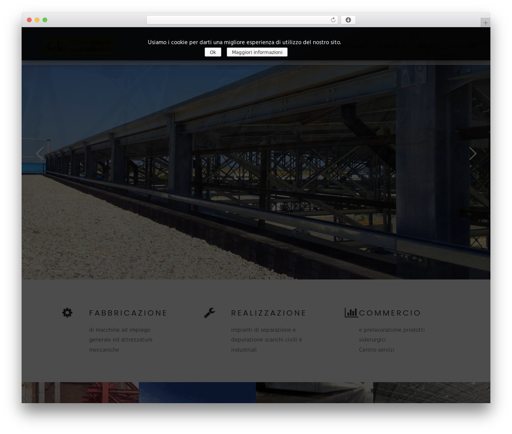Click the steel structure hero slider image
512x434 pixels.
(x=256, y=172)
